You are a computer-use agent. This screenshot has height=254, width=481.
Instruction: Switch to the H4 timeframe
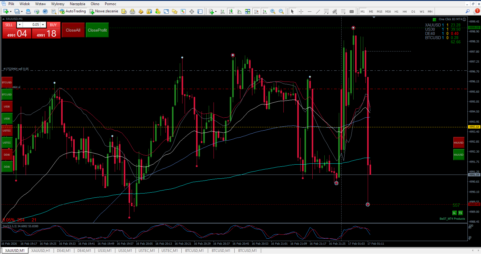[405, 11]
